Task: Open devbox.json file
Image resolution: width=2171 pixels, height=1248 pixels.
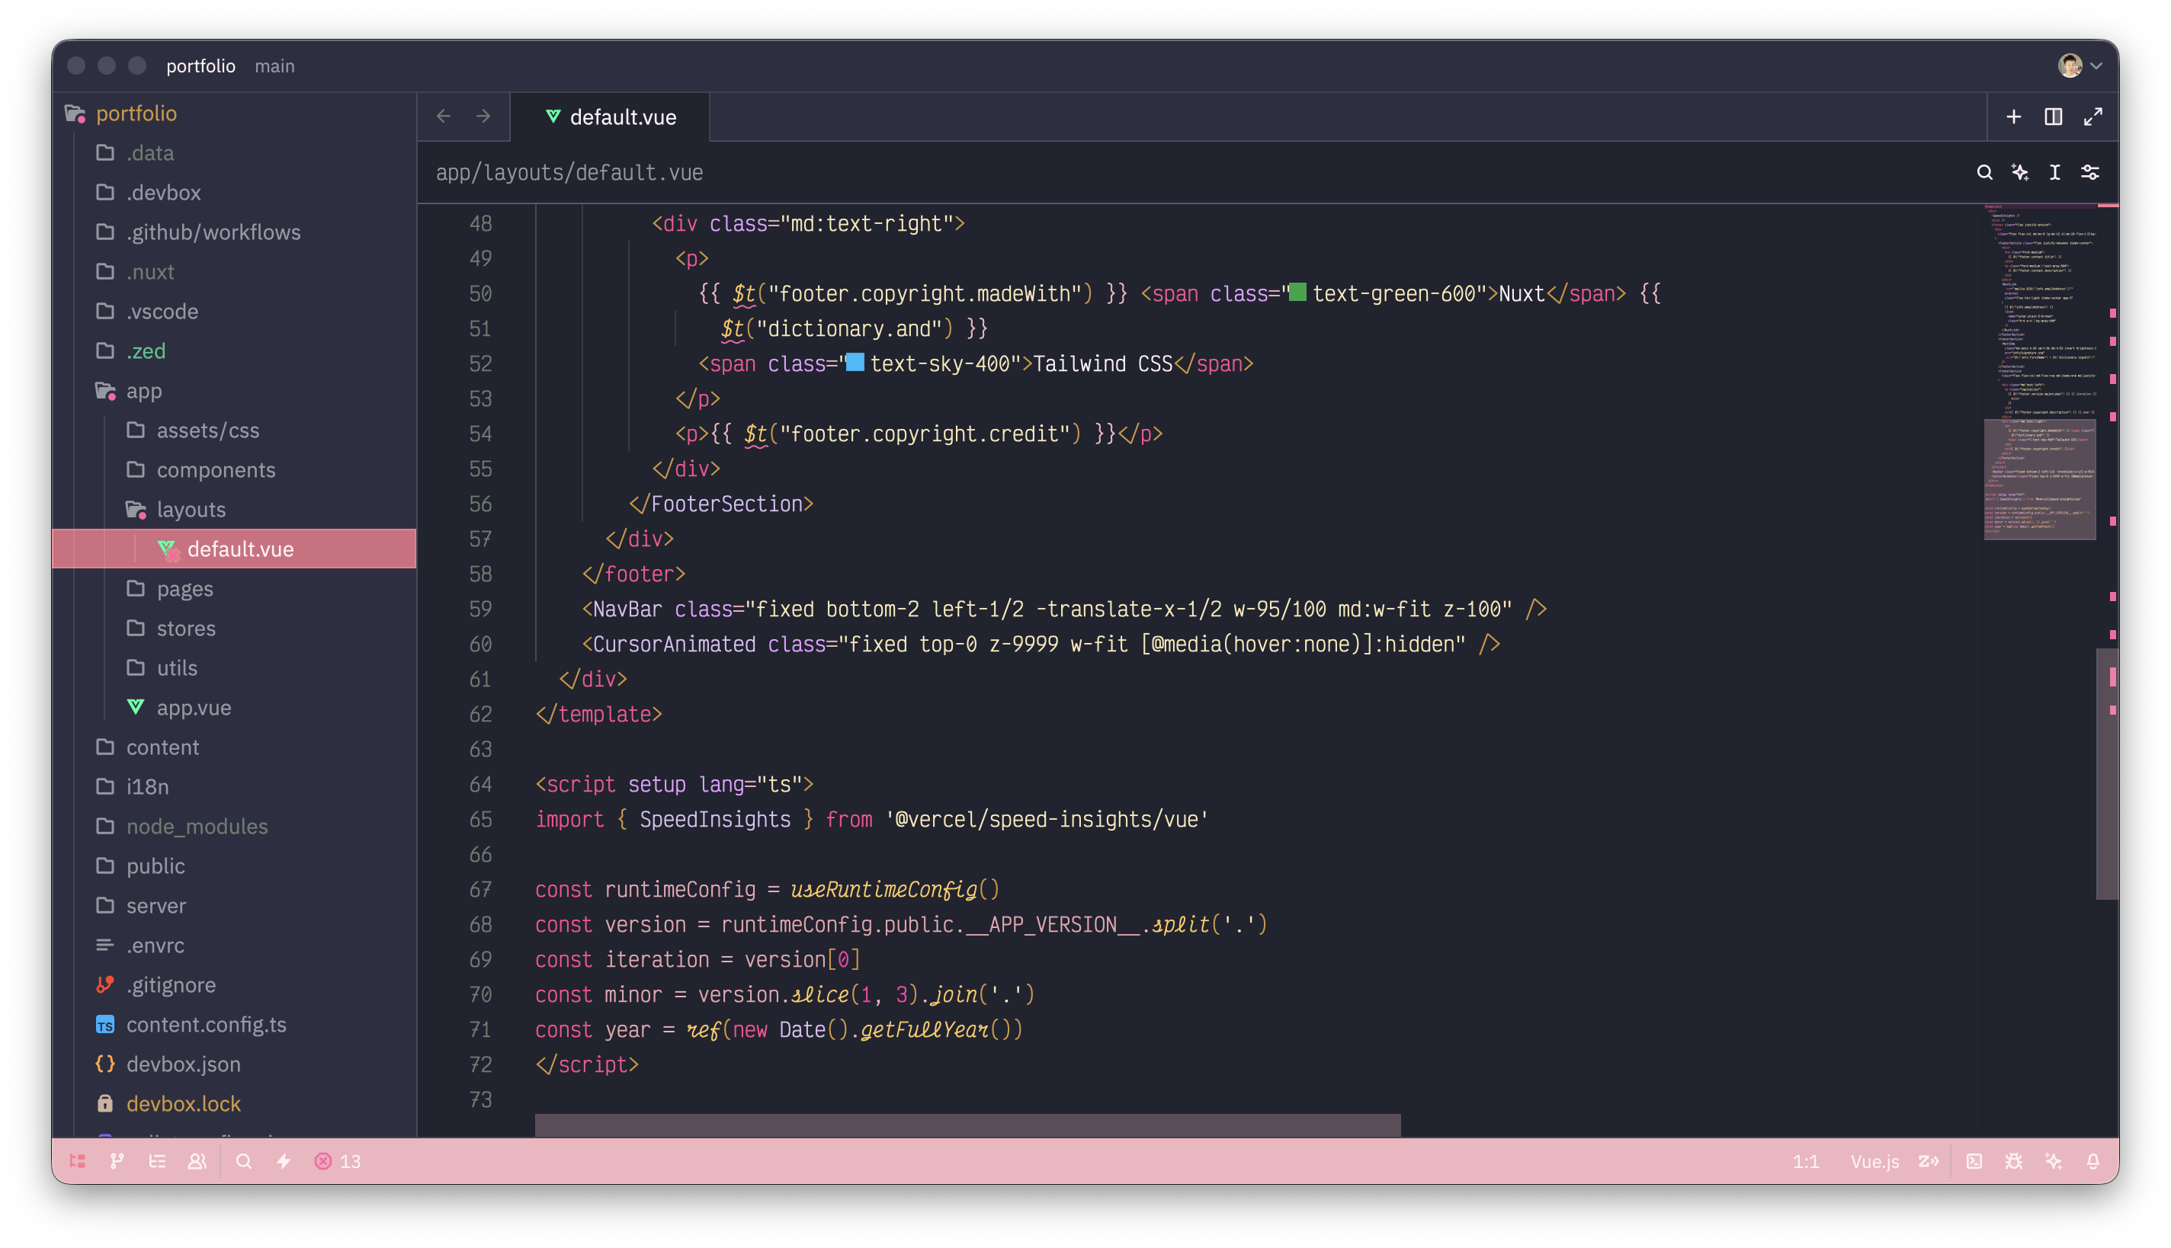Action: point(234,1064)
